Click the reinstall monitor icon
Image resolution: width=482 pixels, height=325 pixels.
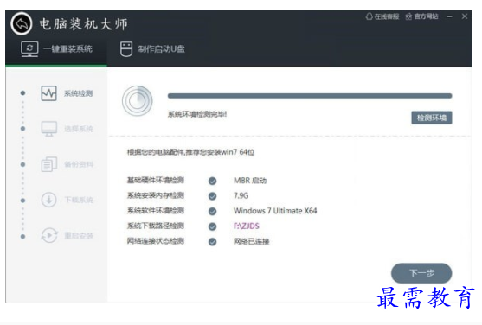[x=29, y=49]
